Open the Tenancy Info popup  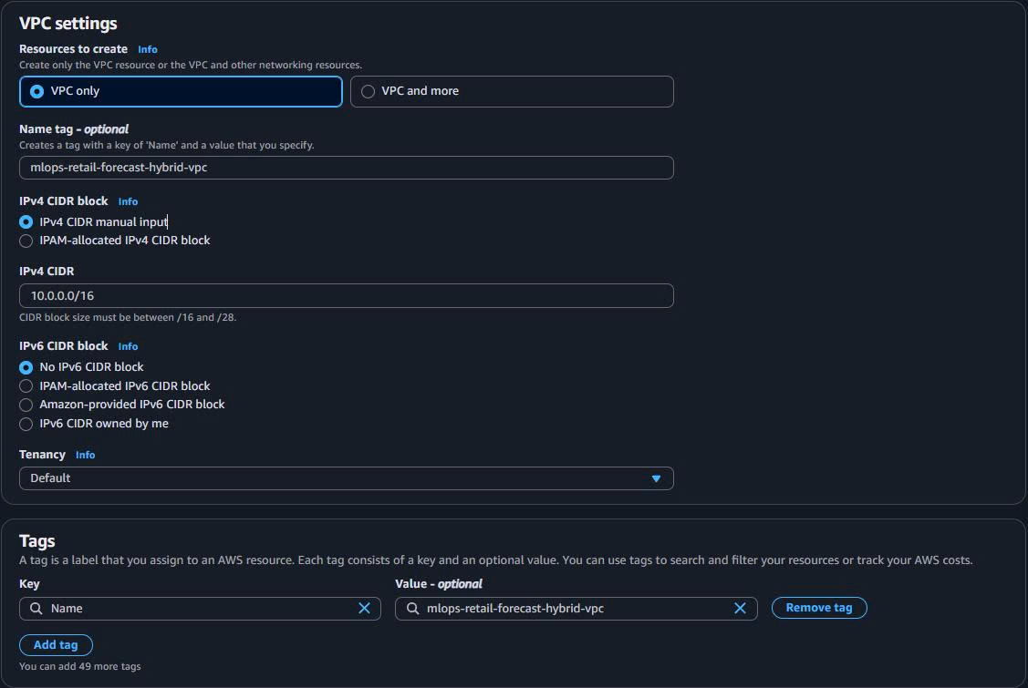coord(85,455)
